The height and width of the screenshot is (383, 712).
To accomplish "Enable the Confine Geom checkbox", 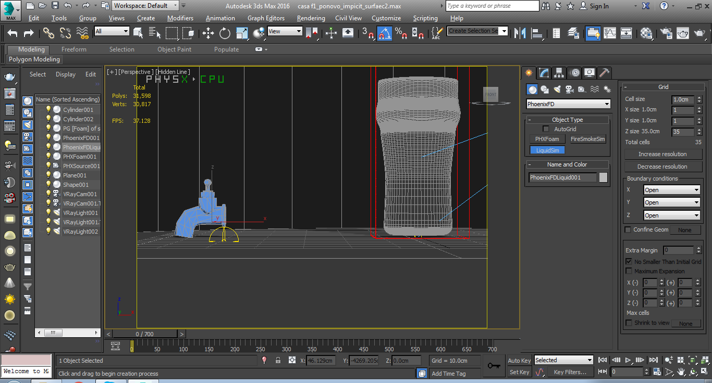I will pyautogui.click(x=628, y=229).
